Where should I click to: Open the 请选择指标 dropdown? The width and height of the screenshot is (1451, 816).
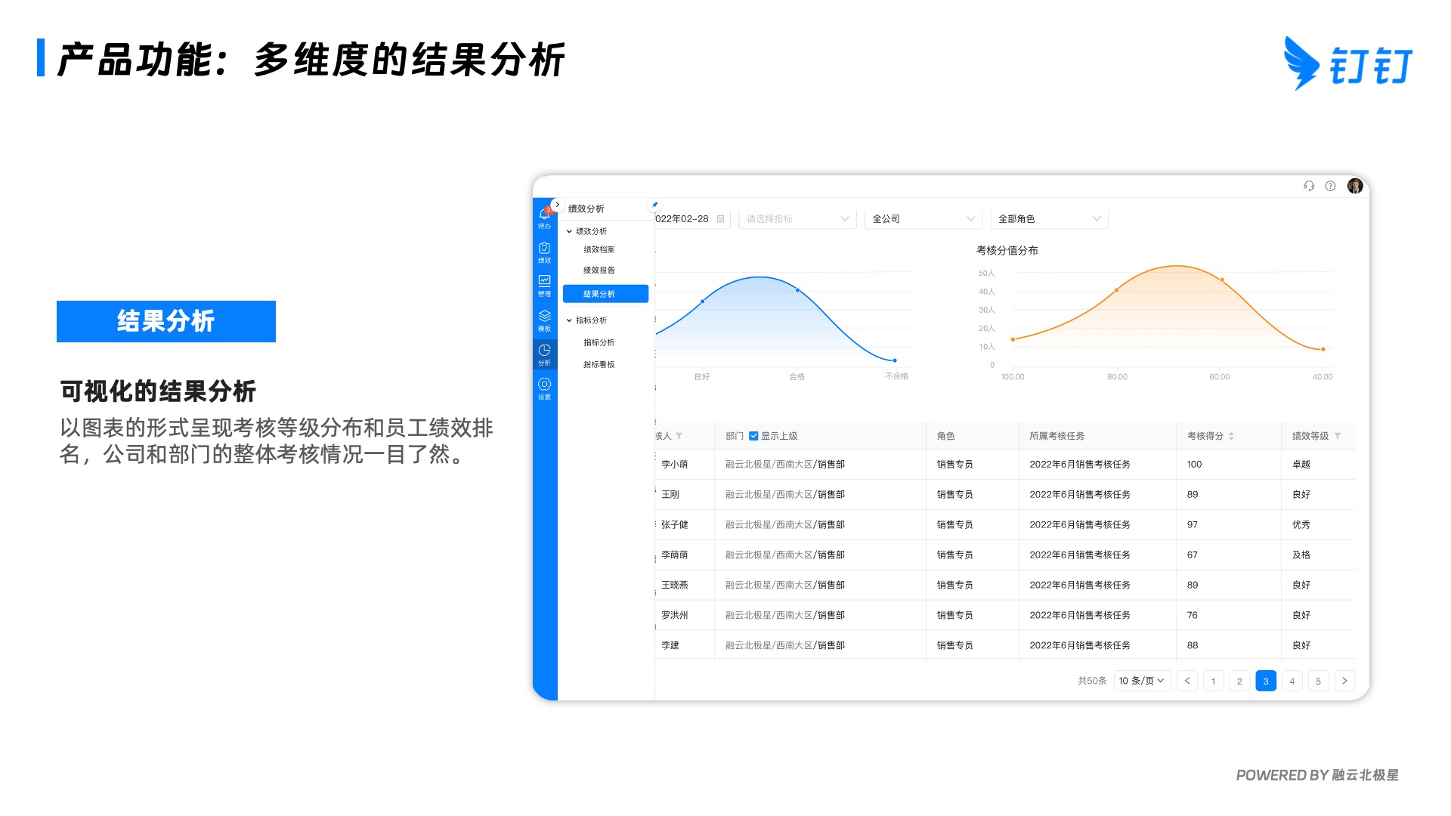coord(797,219)
